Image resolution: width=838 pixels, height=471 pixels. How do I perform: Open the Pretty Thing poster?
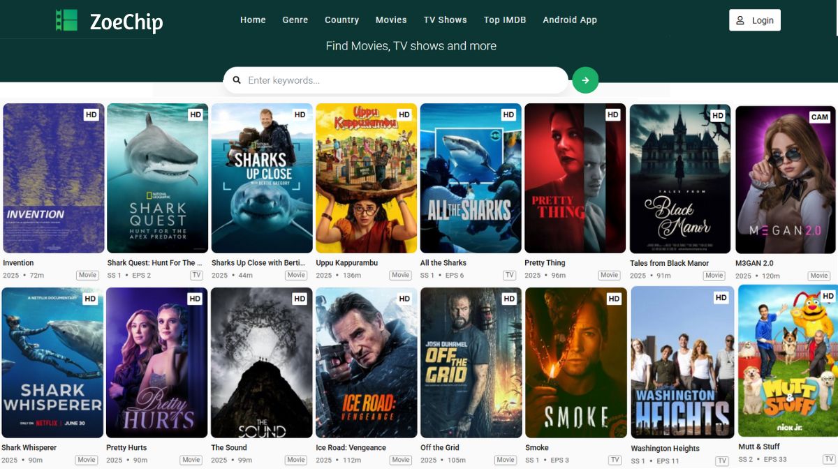[x=575, y=178]
